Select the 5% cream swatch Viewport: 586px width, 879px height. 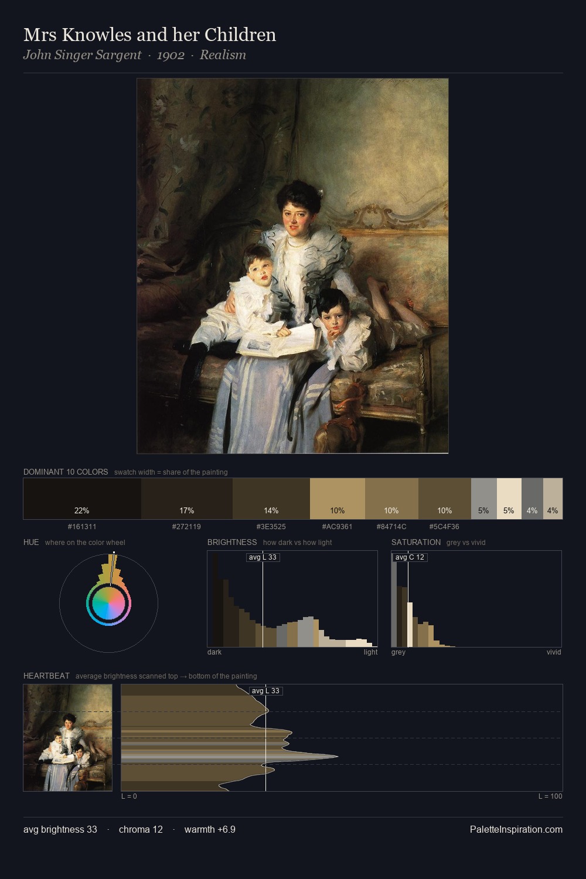pos(509,499)
